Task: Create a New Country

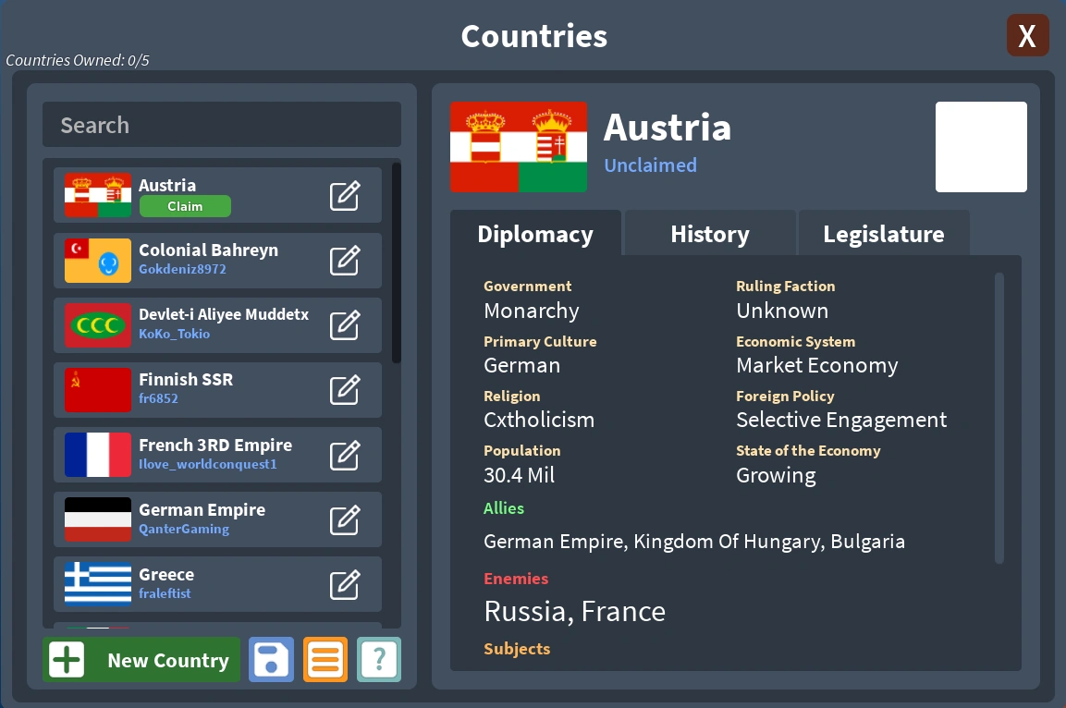Action: [x=141, y=660]
